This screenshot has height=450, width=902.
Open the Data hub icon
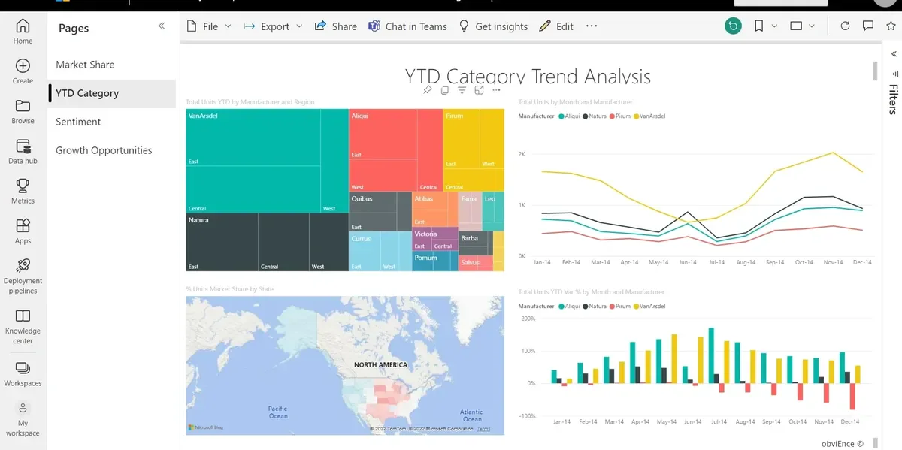click(x=23, y=146)
